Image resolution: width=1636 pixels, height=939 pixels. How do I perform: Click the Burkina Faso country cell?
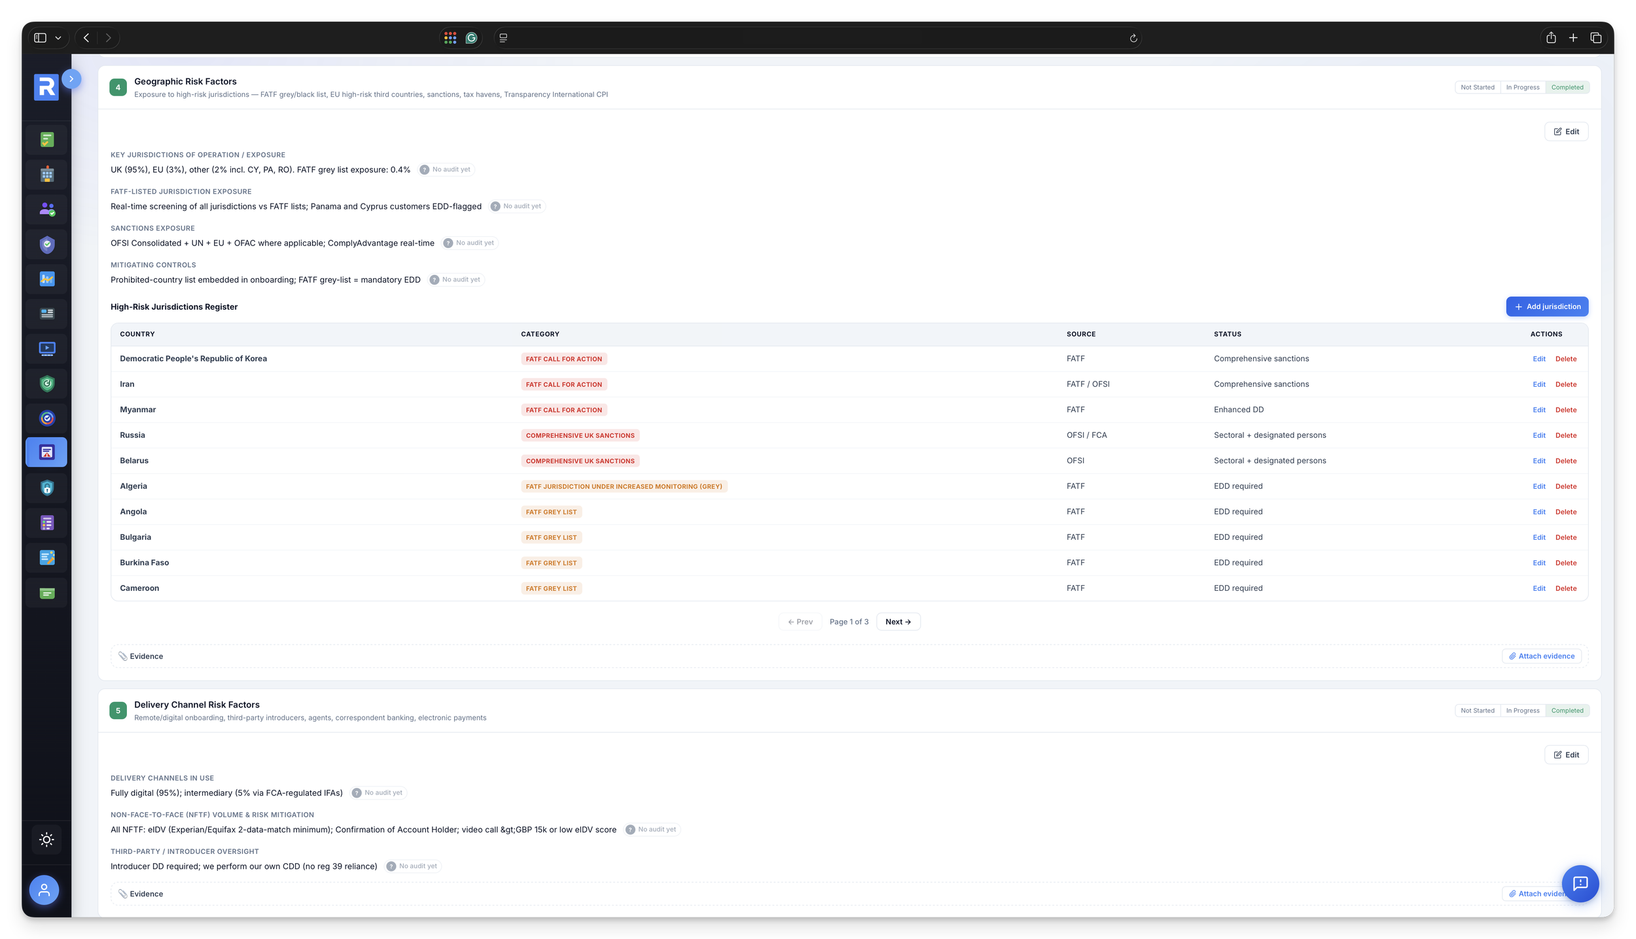pyautogui.click(x=144, y=563)
